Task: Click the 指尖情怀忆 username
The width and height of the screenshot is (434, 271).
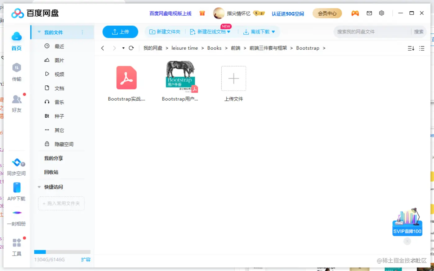Action: [x=238, y=13]
